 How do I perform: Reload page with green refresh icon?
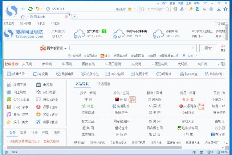pos(30,9)
